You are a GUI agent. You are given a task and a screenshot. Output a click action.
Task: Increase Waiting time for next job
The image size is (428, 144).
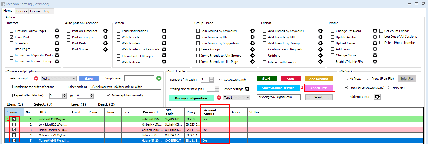click(x=217, y=88)
